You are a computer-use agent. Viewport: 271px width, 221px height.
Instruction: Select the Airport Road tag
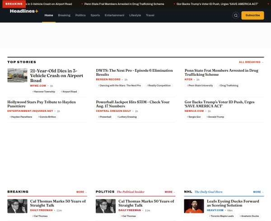coord(69,92)
